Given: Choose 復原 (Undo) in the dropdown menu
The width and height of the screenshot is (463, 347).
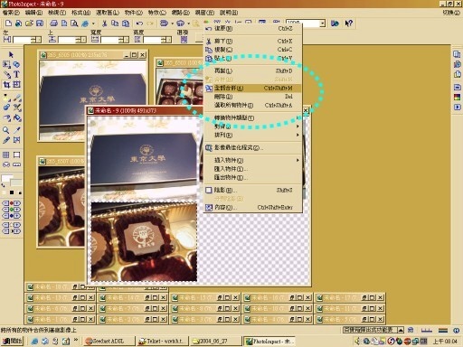Looking at the screenshot, I should pos(252,28).
